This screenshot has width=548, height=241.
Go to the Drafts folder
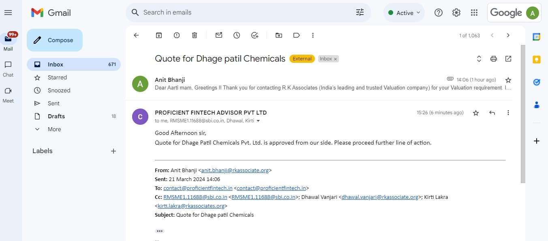[56, 116]
